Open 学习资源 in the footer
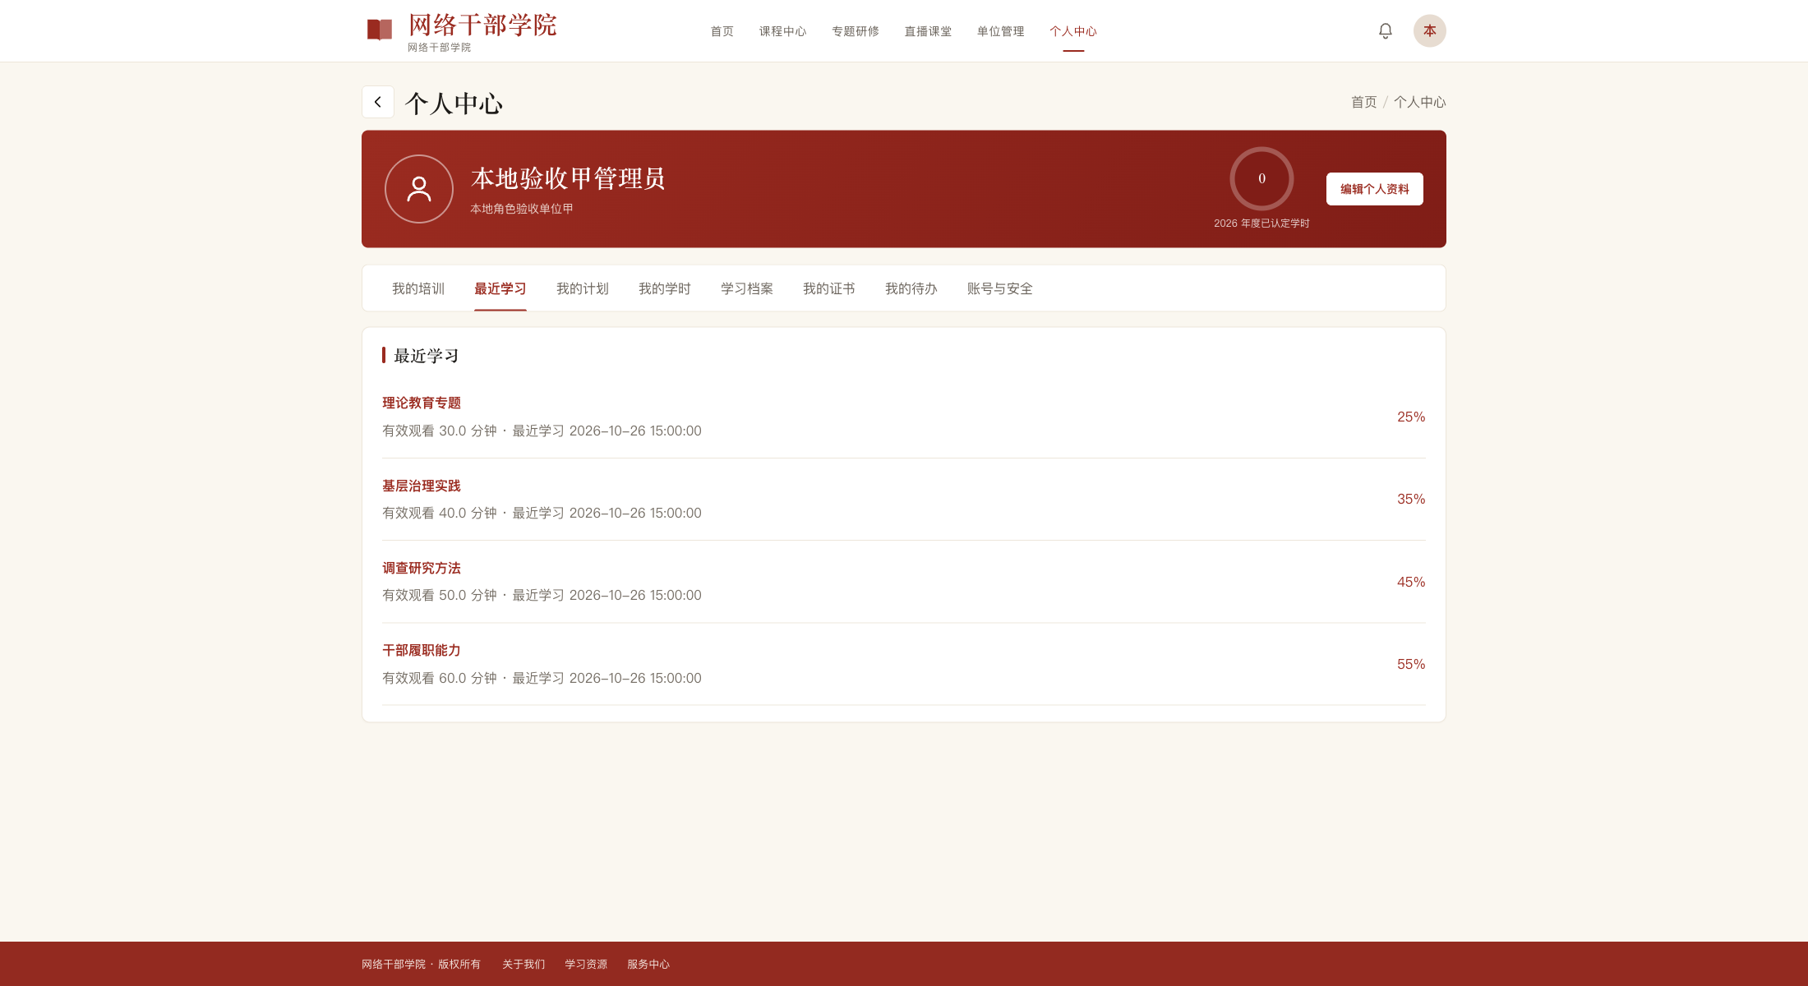Viewport: 1808px width, 986px height. click(x=586, y=964)
